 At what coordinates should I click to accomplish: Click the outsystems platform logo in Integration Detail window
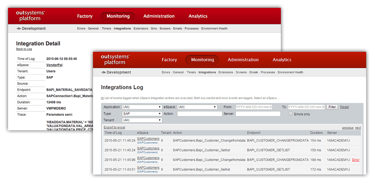tap(30, 16)
